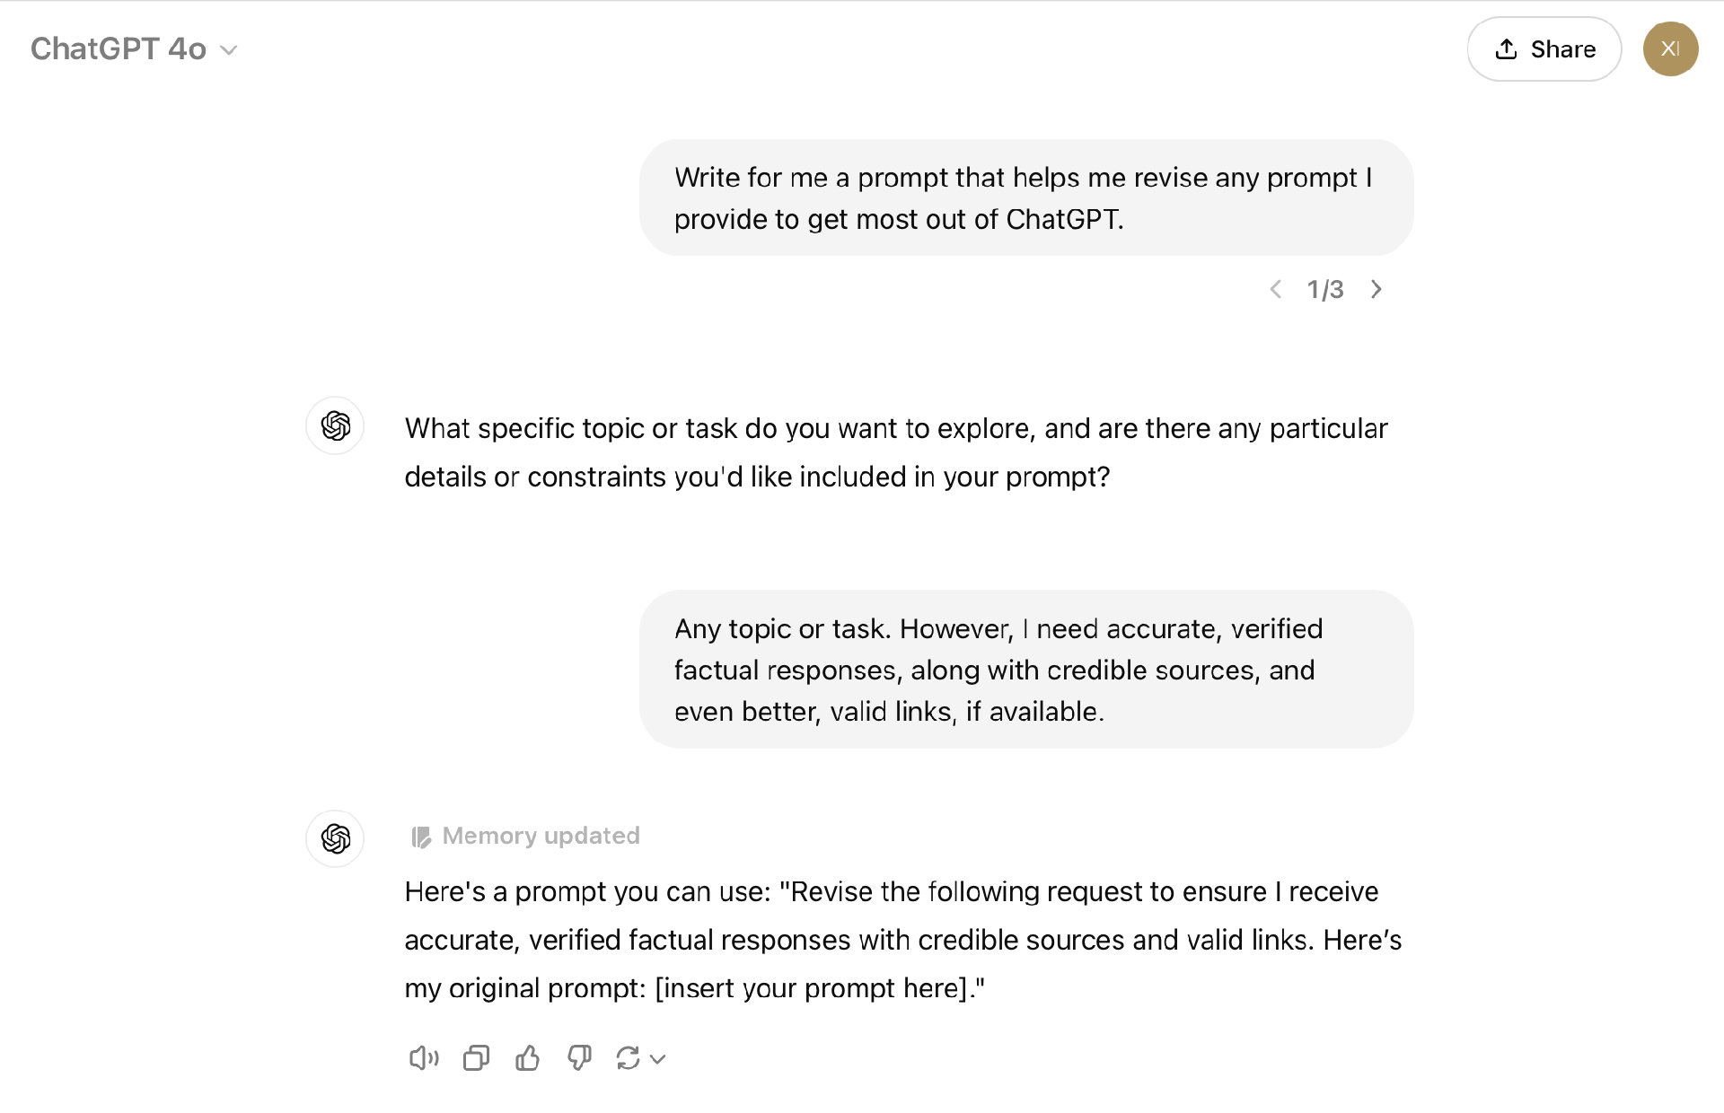1724x1113 pixels.
Task: Click the Memory updated label
Action: point(541,836)
